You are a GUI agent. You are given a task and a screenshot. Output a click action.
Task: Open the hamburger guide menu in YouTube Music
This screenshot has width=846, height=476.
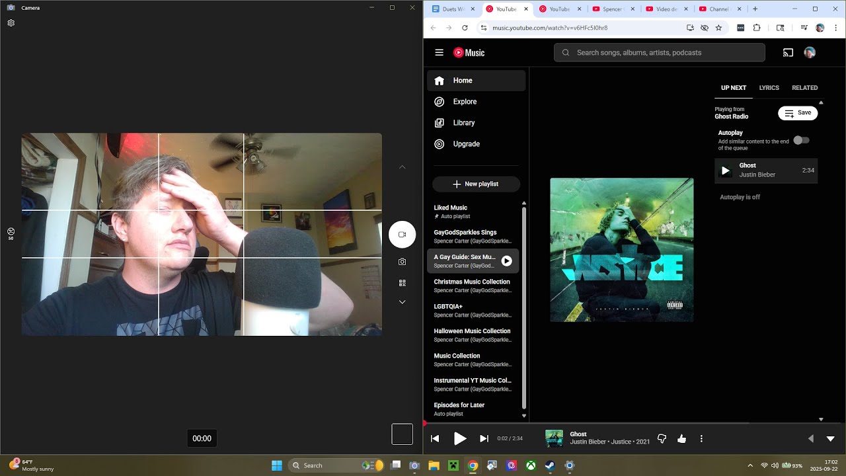(439, 52)
